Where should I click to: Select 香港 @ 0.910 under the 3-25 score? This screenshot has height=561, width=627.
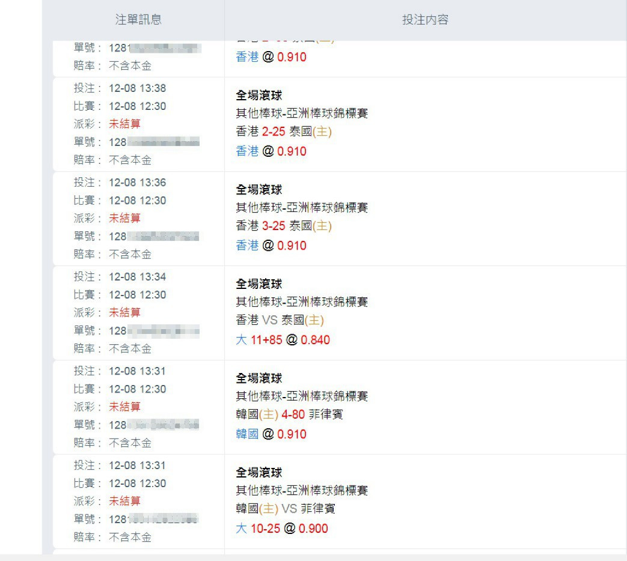tap(271, 245)
